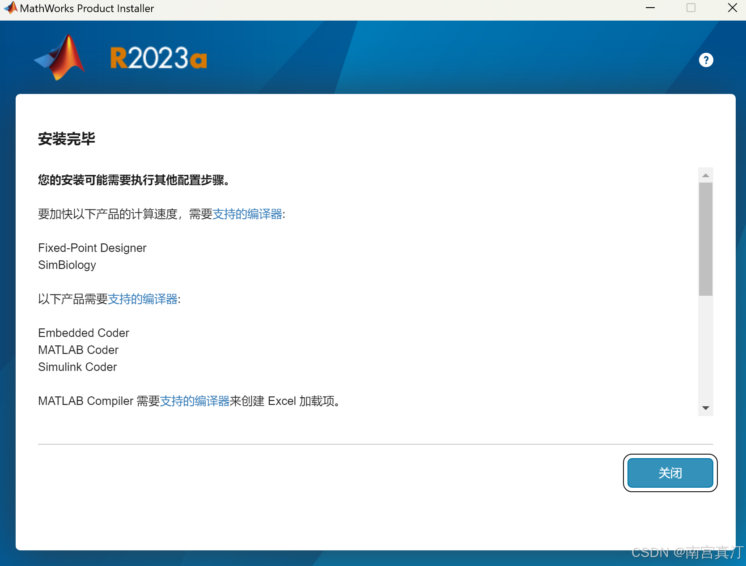Select the SimBiology text
Viewport: 746px width, 566px height.
67,265
